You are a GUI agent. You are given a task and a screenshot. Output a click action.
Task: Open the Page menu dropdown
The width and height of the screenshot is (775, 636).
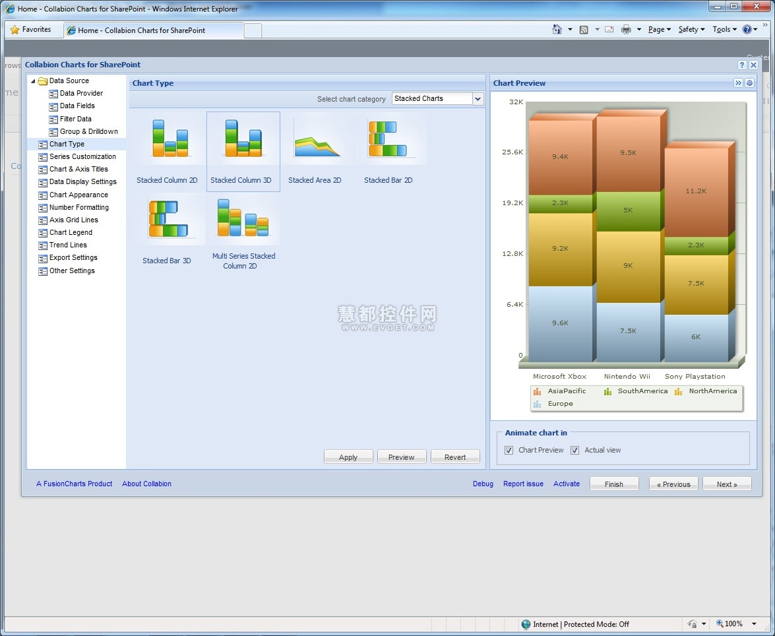(x=660, y=30)
